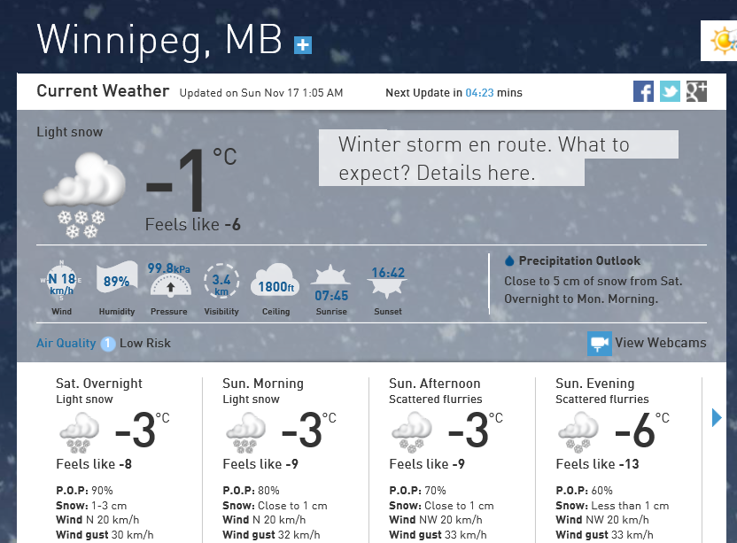
Task: Click the sunny weather thumbnail at top right
Action: point(722,41)
